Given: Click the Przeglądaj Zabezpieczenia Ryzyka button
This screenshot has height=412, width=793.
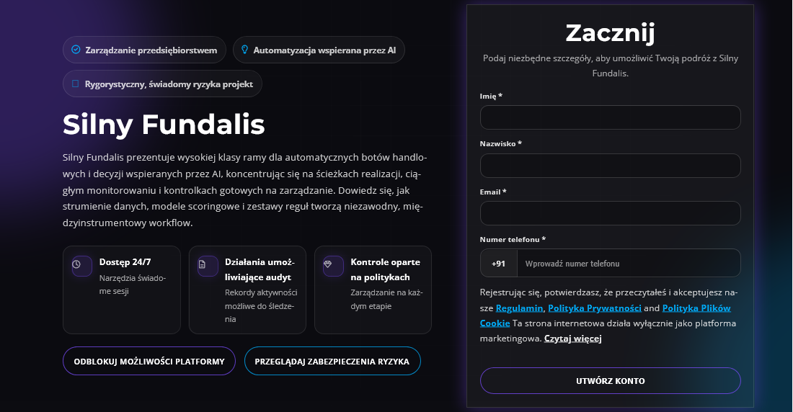Looking at the screenshot, I should (332, 362).
